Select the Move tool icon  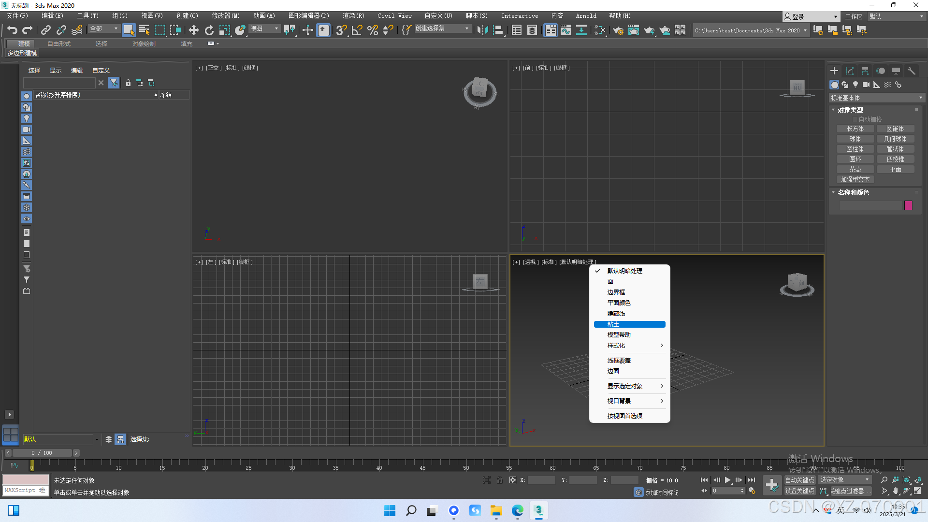pyautogui.click(x=193, y=30)
